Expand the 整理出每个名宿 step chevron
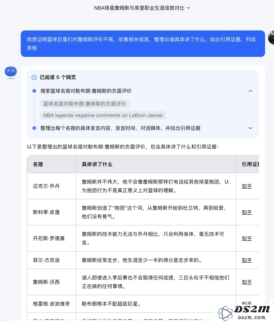274x322 pixels. pyautogui.click(x=250, y=128)
